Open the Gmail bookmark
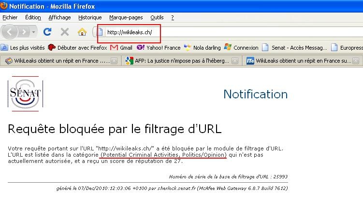363x202 pixels. coord(121,48)
